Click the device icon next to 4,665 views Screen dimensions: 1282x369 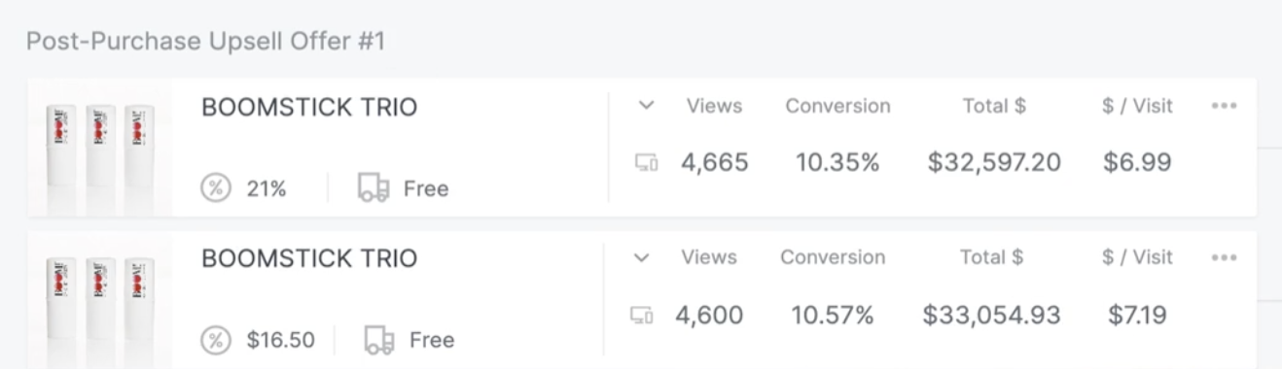pos(647,163)
